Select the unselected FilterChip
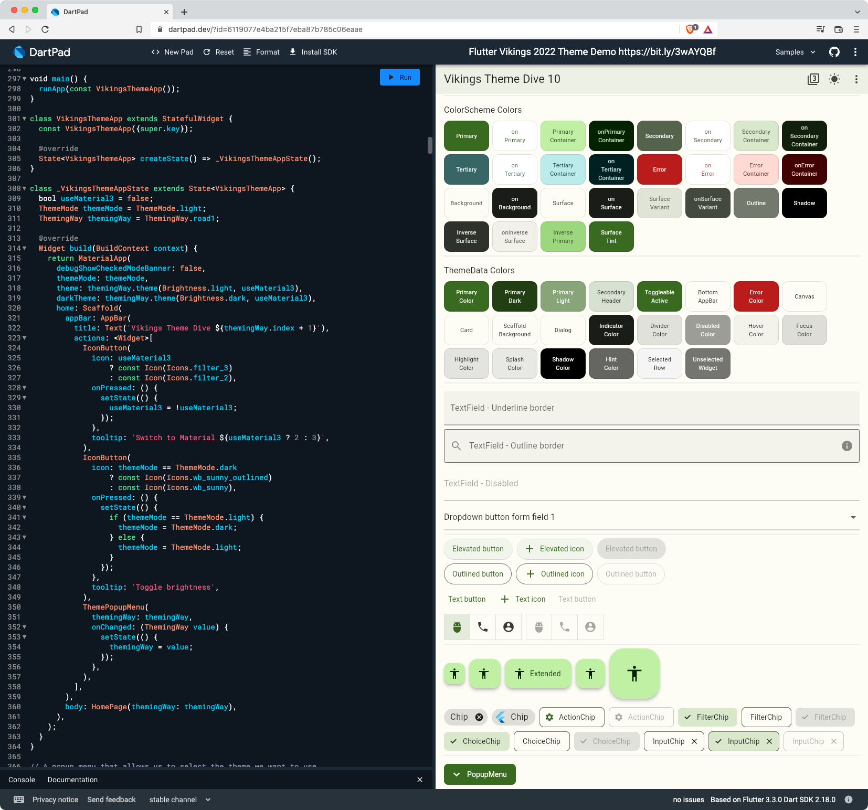 pyautogui.click(x=766, y=717)
